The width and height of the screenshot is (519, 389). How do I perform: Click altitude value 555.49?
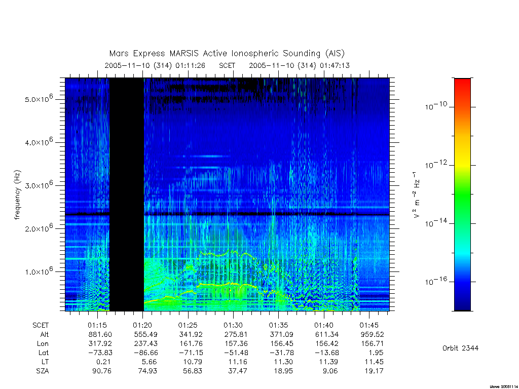pos(145,334)
